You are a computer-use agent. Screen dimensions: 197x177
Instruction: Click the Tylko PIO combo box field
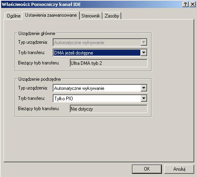[x=100, y=98]
